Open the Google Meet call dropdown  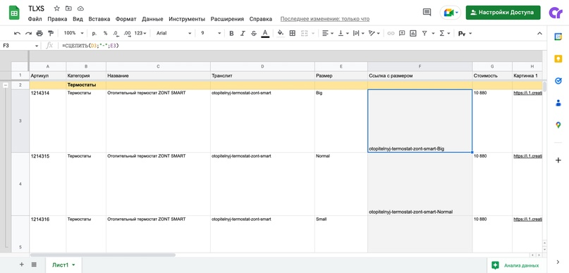(x=451, y=12)
